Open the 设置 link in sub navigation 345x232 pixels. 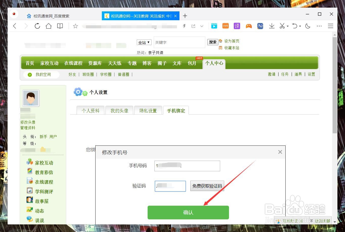[x=311, y=74]
